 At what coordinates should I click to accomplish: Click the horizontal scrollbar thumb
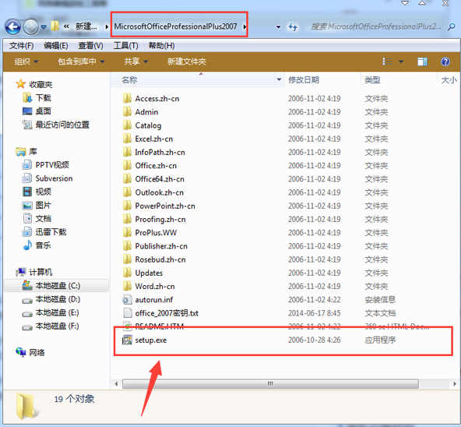(x=270, y=383)
